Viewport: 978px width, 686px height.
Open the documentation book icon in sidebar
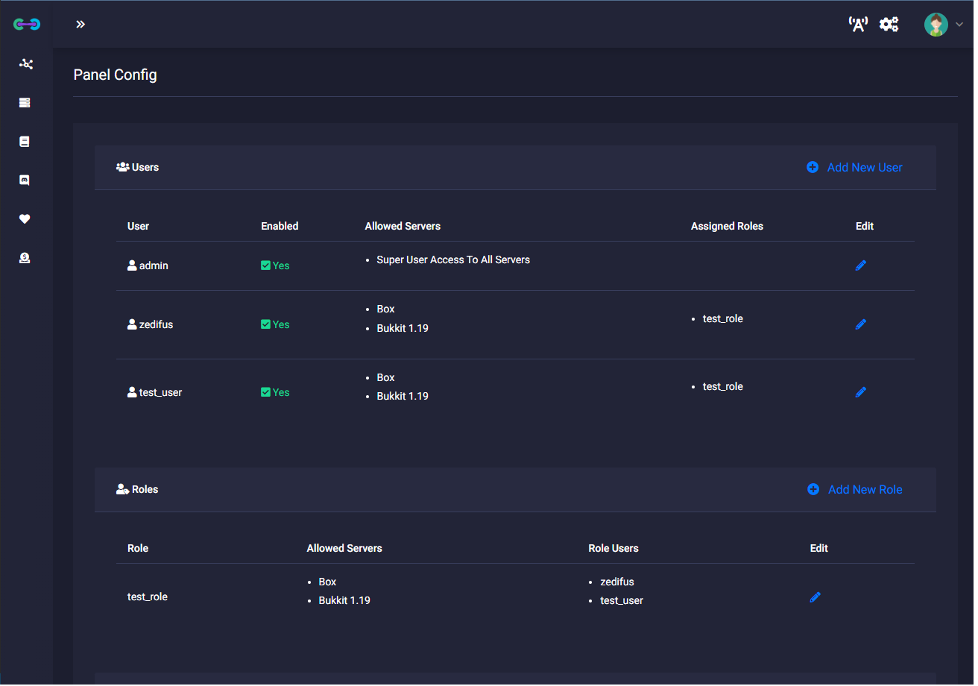pos(25,142)
